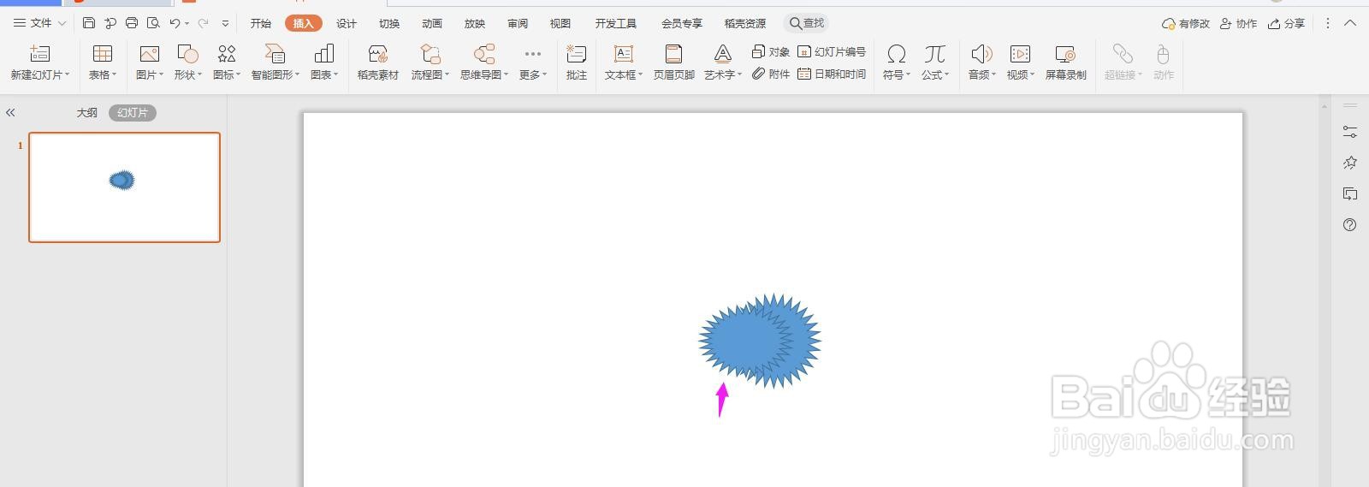Insert Slide Number (幻灯片编号)
This screenshot has height=487, width=1369.
[x=832, y=52]
